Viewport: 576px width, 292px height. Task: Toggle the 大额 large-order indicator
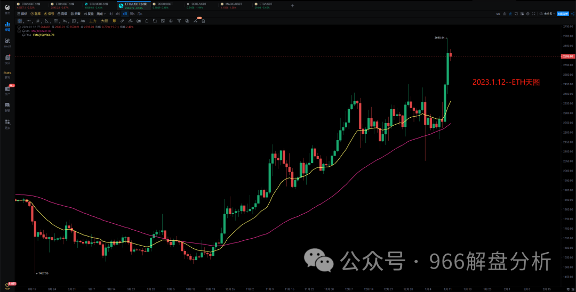point(105,21)
